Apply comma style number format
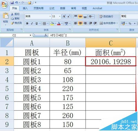This screenshot has width=138, height=131. pos(135,23)
